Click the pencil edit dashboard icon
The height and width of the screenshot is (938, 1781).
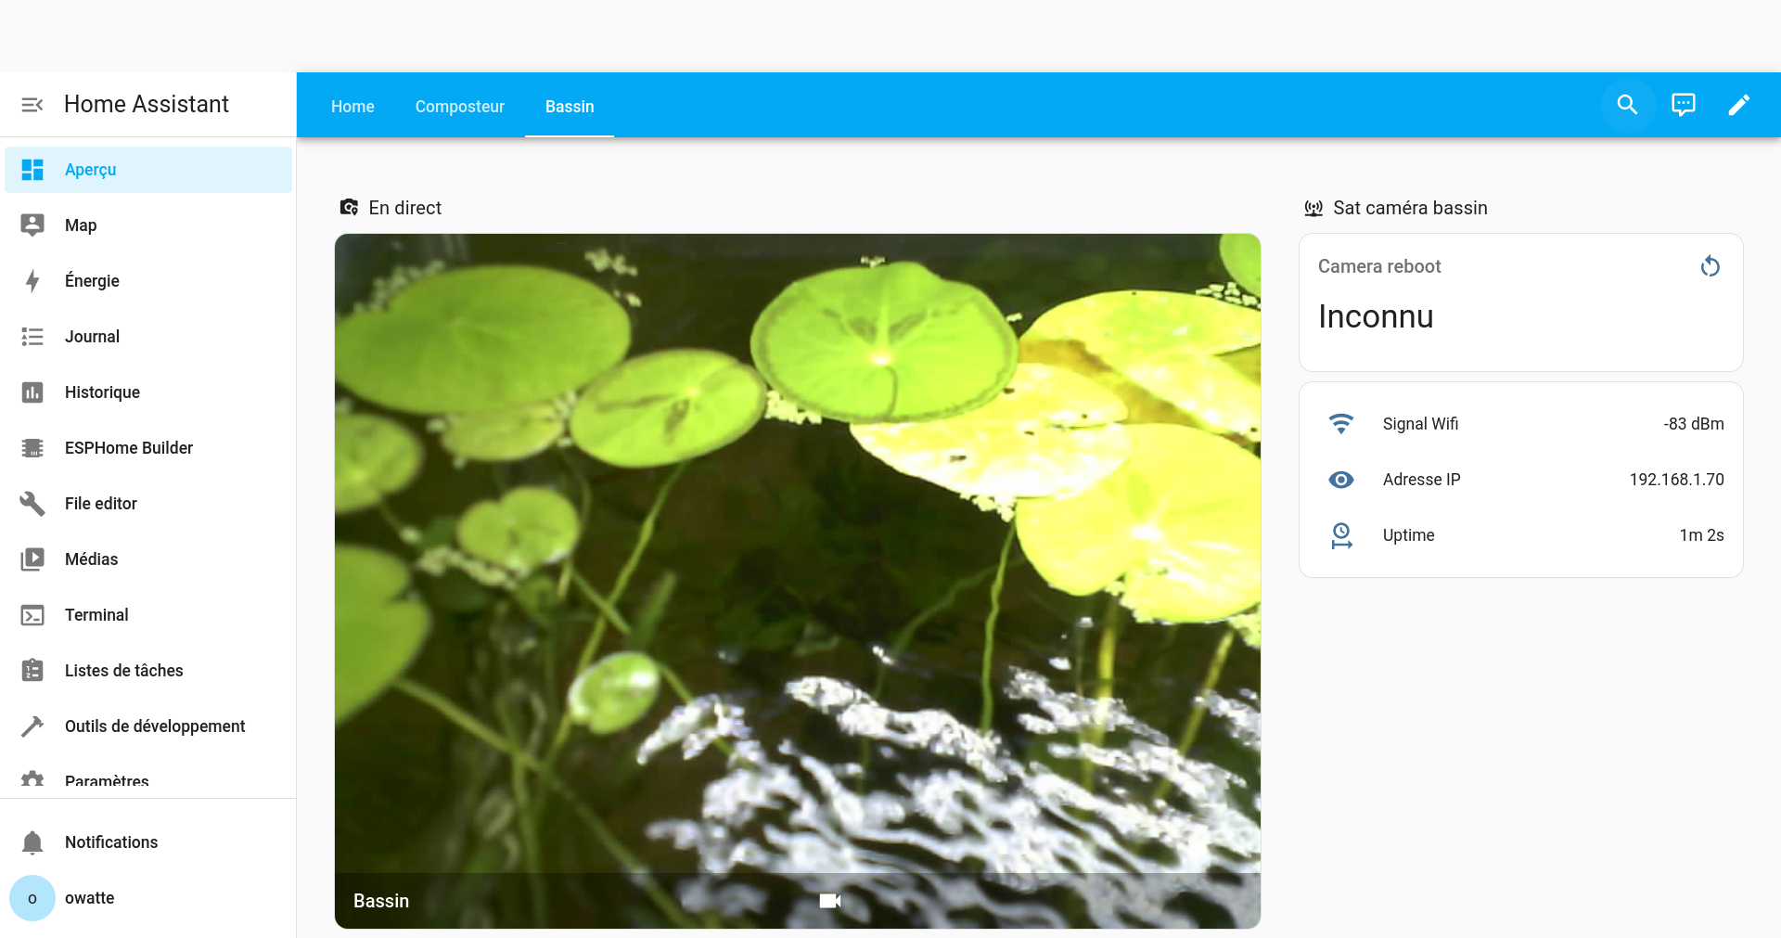pyautogui.click(x=1738, y=105)
